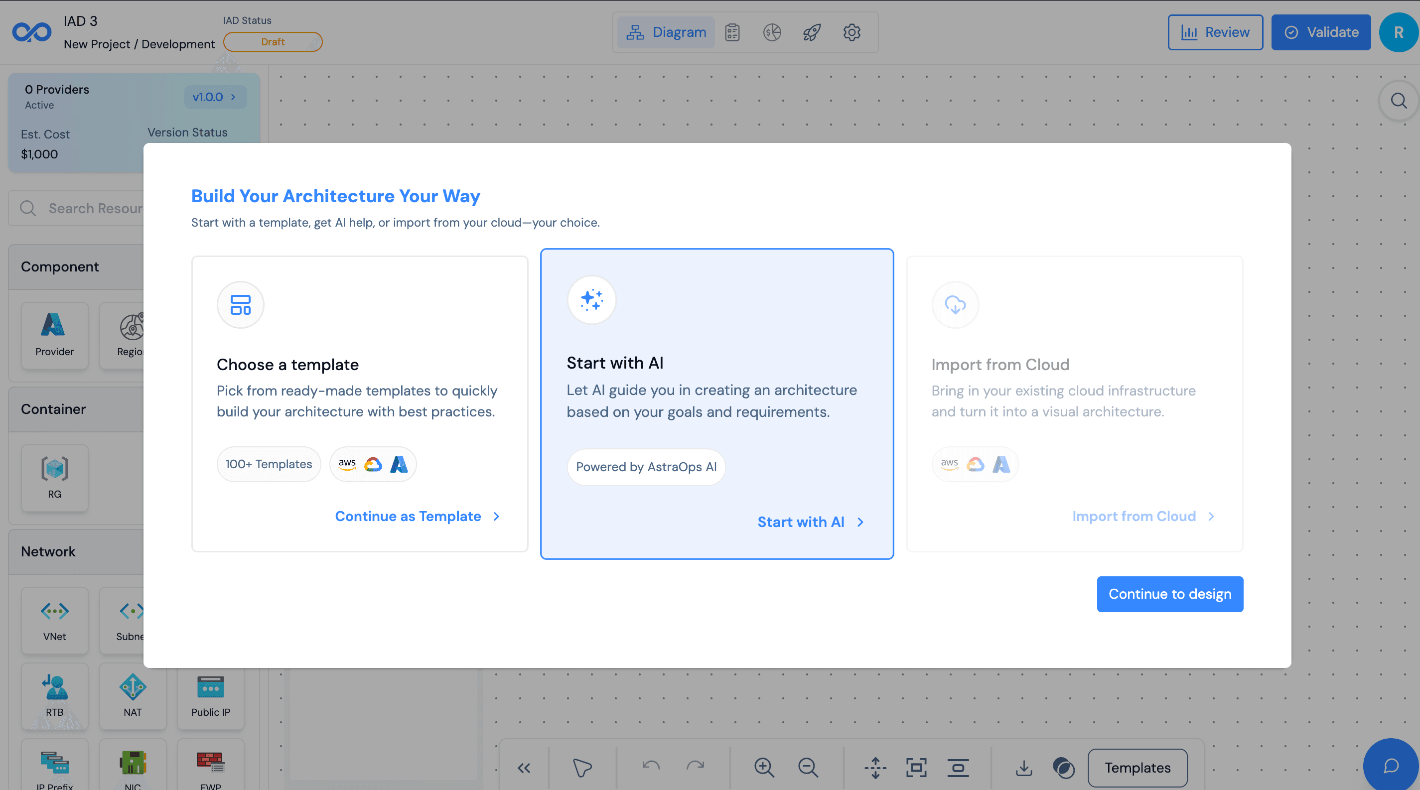Select the NAT component icon
Viewport: 1420px width, 790px height.
[x=133, y=696]
